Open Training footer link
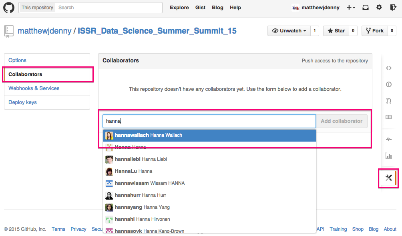402x236 pixels. (x=338, y=229)
